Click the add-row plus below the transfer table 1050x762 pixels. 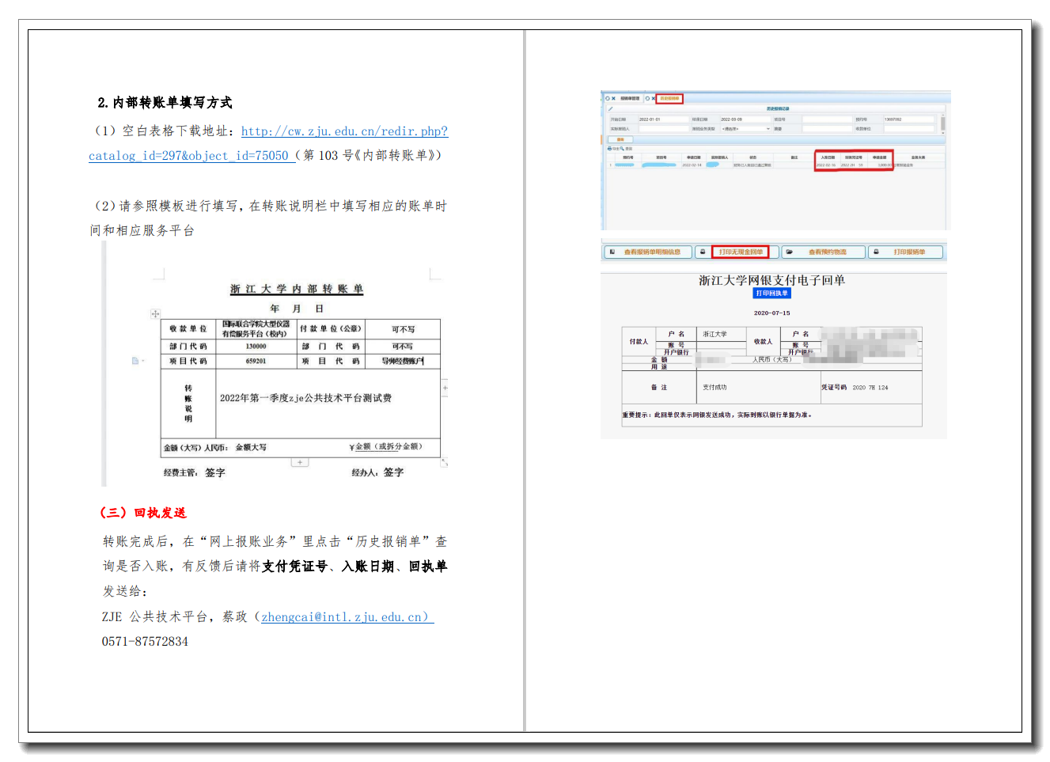(x=299, y=462)
